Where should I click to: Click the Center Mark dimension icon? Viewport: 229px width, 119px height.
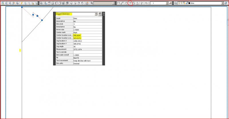click(x=142, y=3)
